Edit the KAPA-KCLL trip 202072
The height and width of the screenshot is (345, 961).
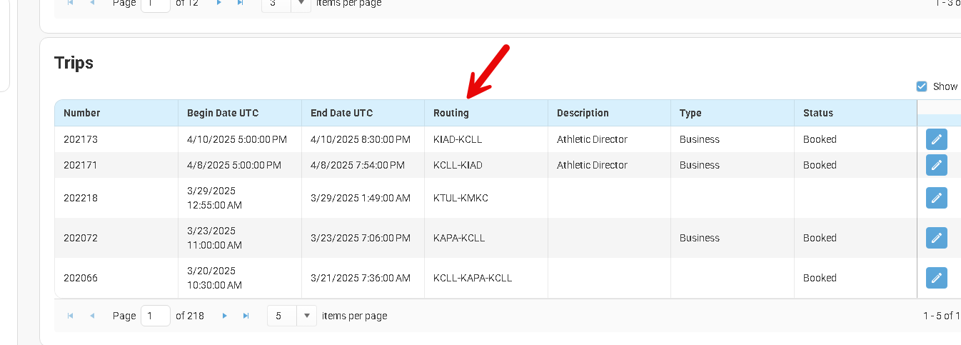tap(936, 238)
